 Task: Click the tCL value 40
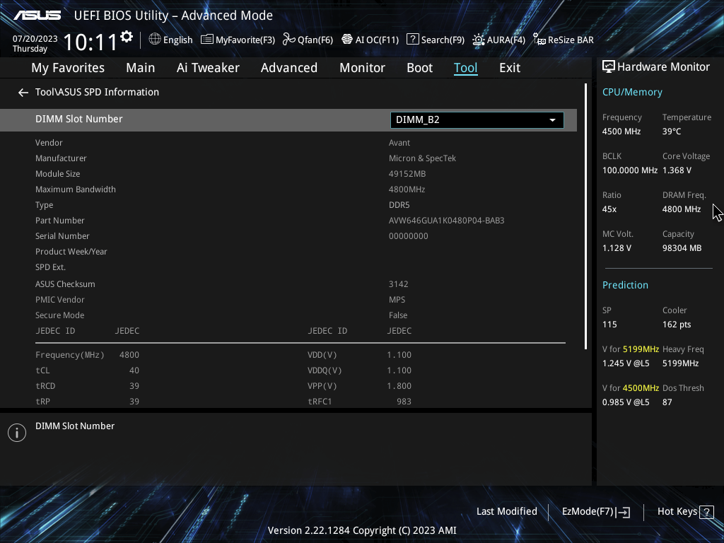(134, 370)
